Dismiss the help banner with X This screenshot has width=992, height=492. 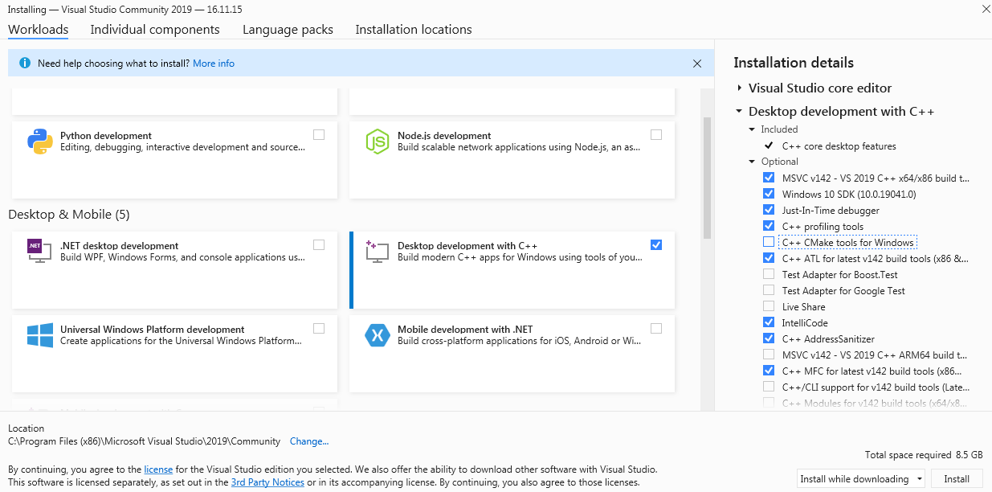(697, 64)
